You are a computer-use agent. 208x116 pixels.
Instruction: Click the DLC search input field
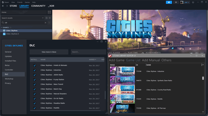point(88,52)
